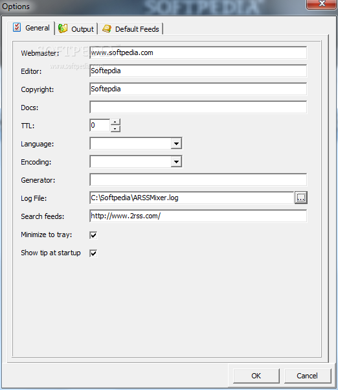Screen dimensions: 338x390
Task: Click the Language combo box text area
Action: pyautogui.click(x=131, y=144)
